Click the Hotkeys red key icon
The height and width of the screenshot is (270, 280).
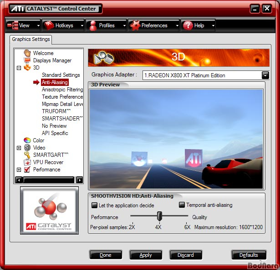[49, 25]
